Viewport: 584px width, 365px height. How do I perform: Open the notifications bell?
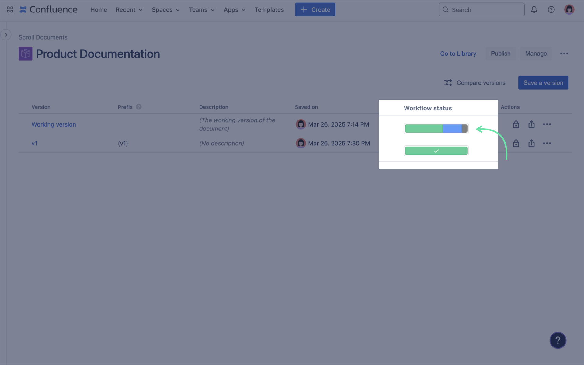click(x=534, y=9)
